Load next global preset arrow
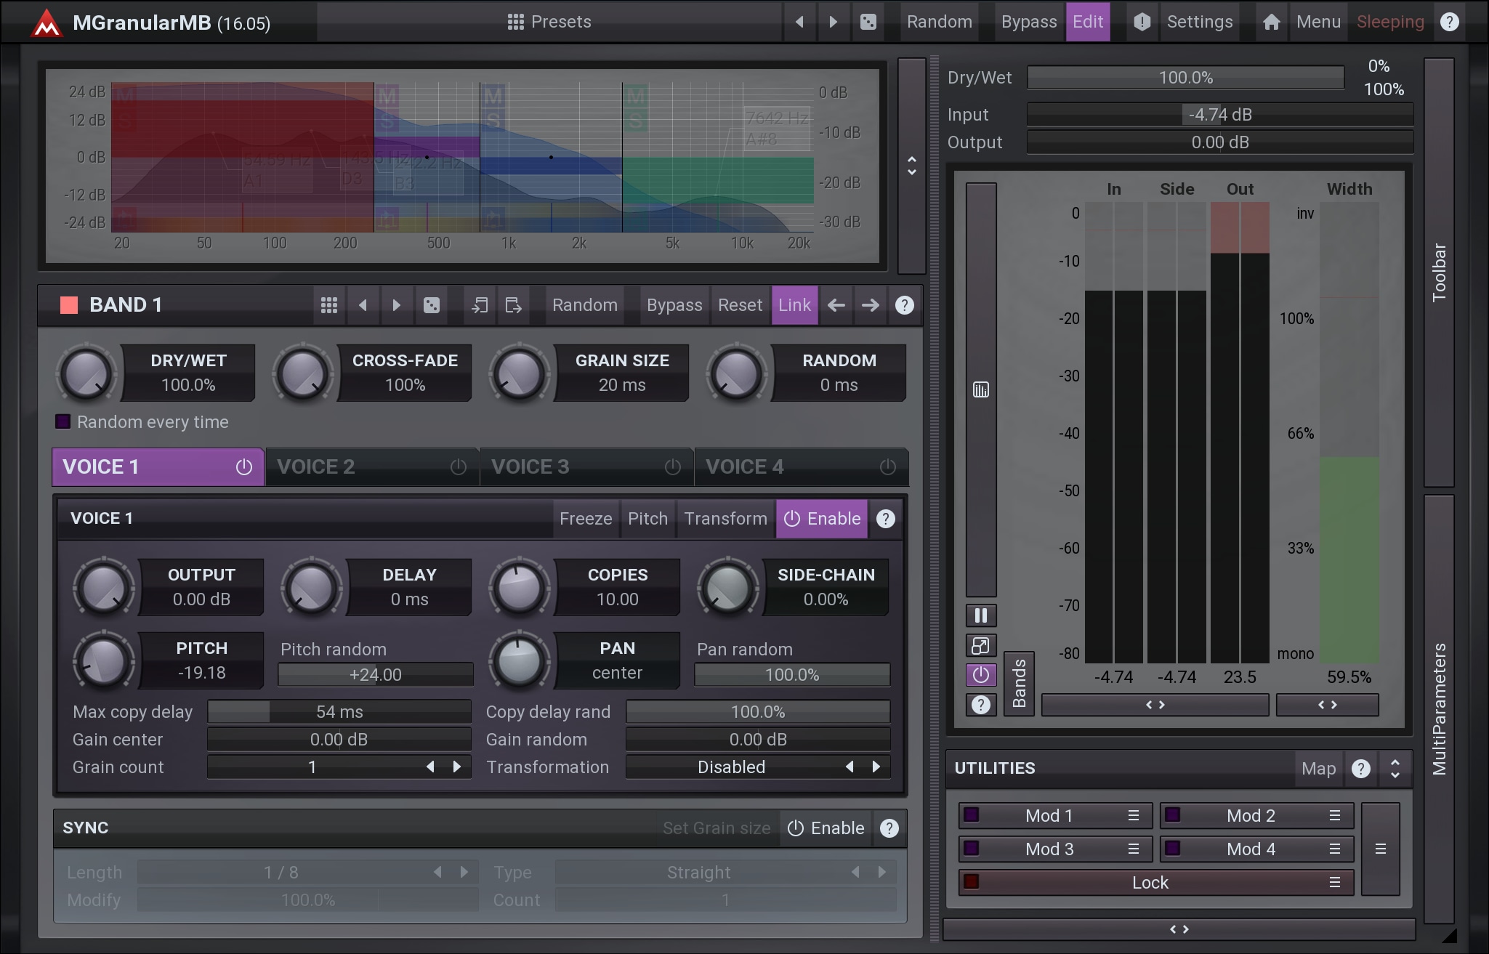 click(x=834, y=22)
